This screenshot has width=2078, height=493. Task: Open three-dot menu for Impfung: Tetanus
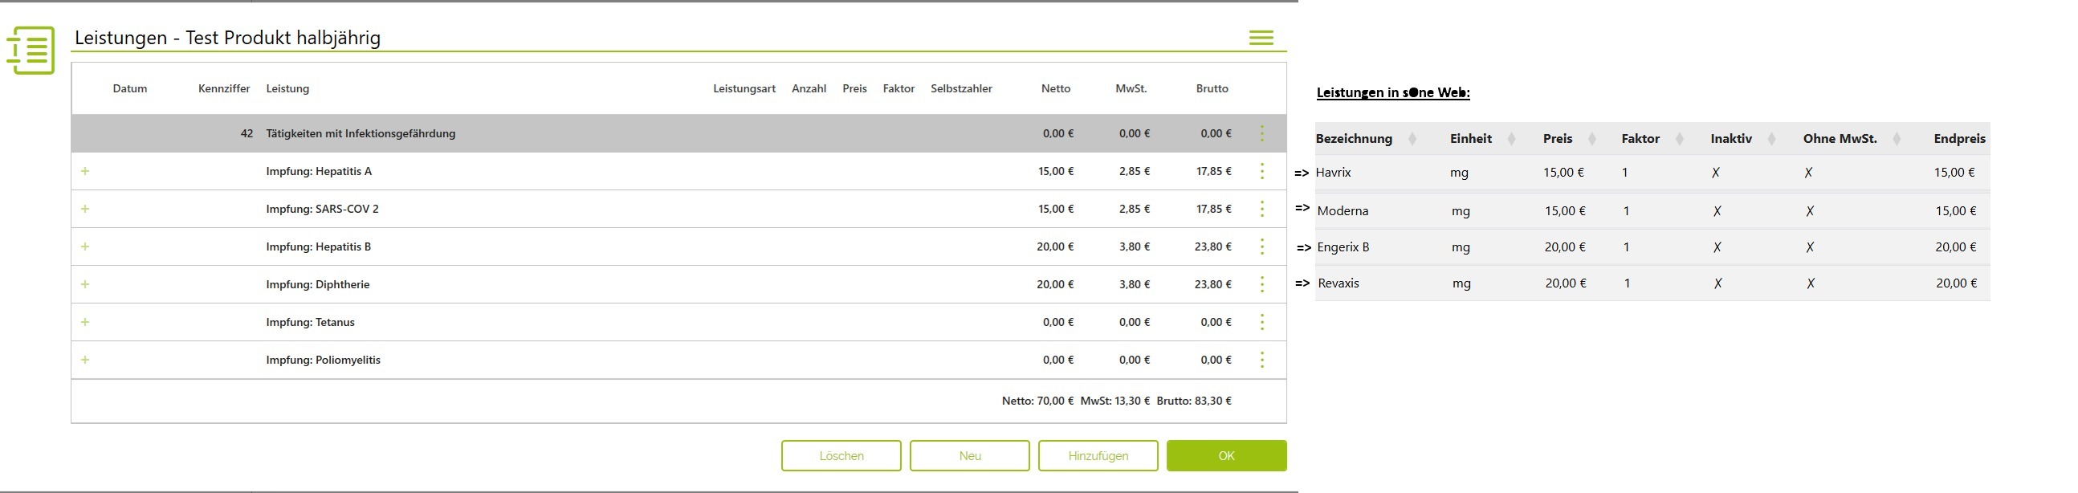point(1262,322)
